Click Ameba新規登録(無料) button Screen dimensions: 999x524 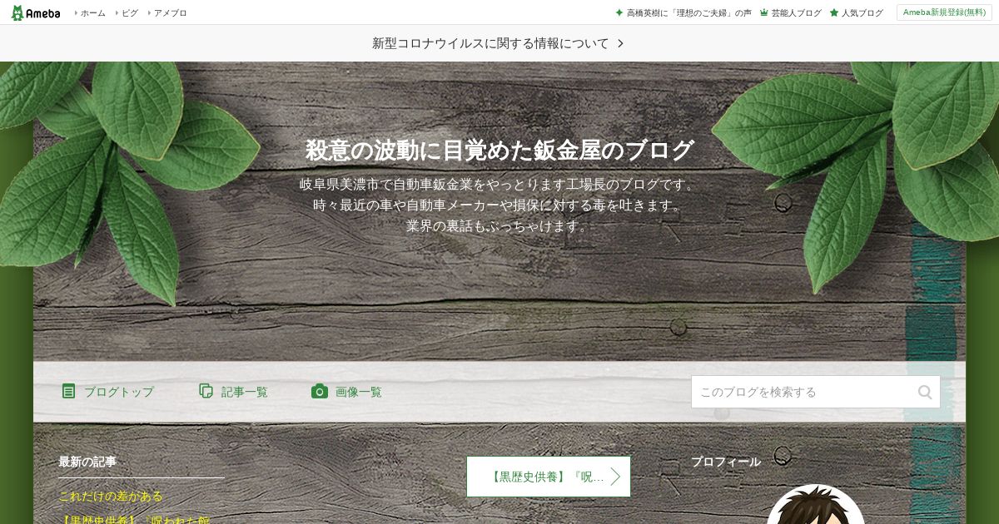click(x=944, y=12)
